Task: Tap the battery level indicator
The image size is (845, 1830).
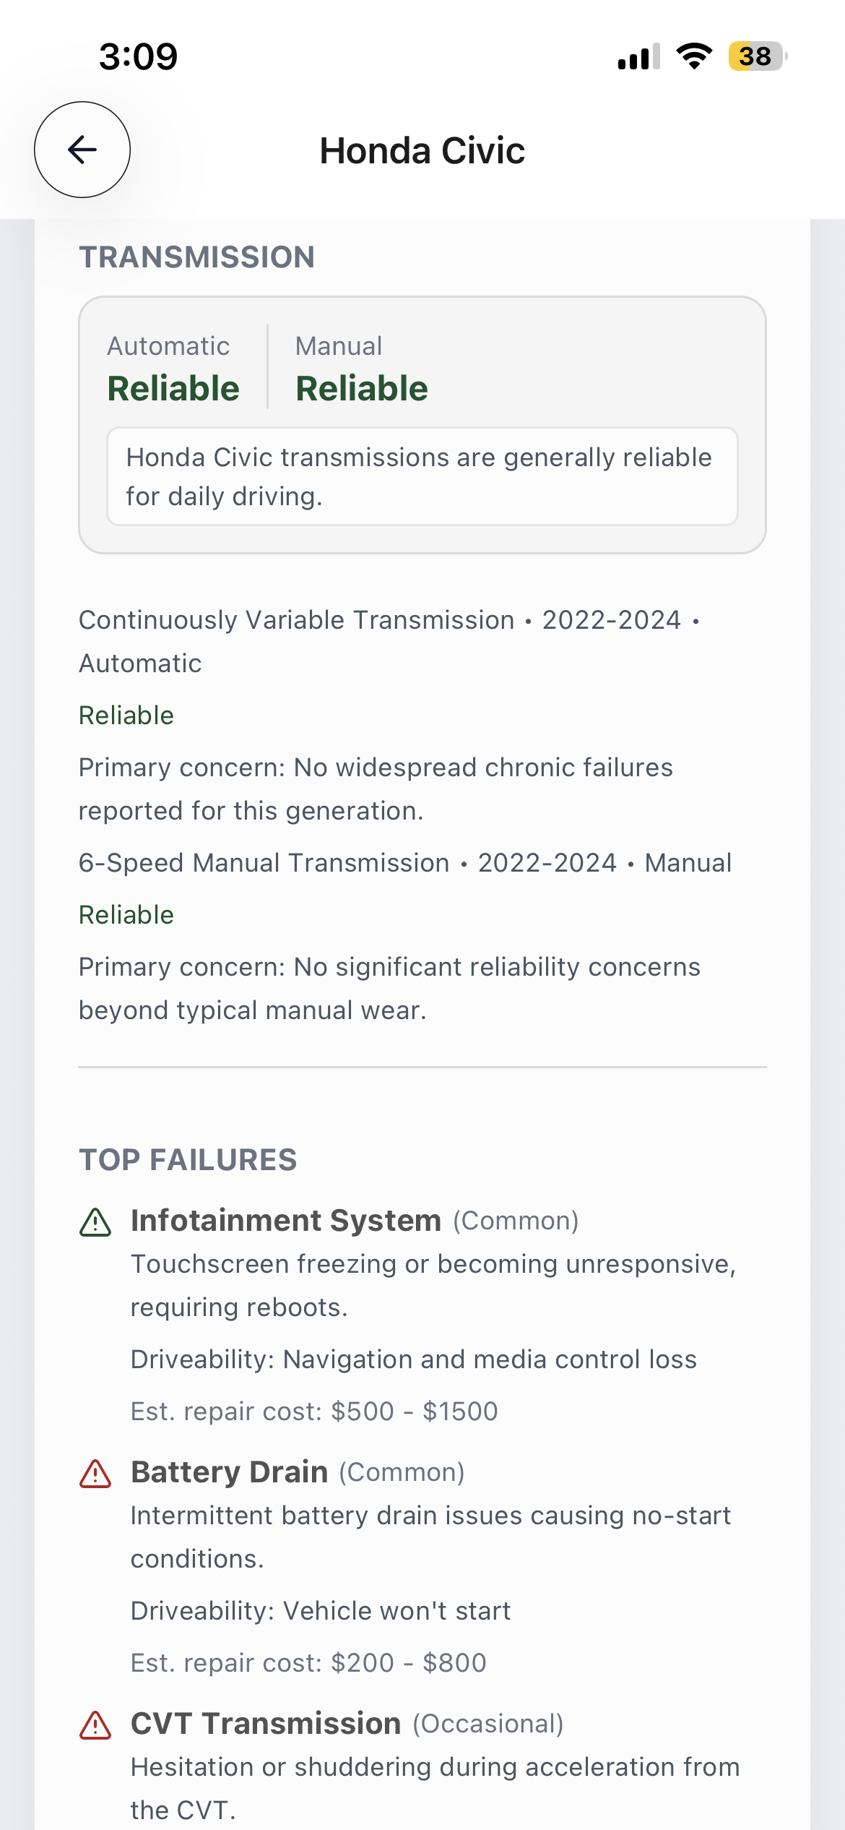Action: click(x=756, y=56)
